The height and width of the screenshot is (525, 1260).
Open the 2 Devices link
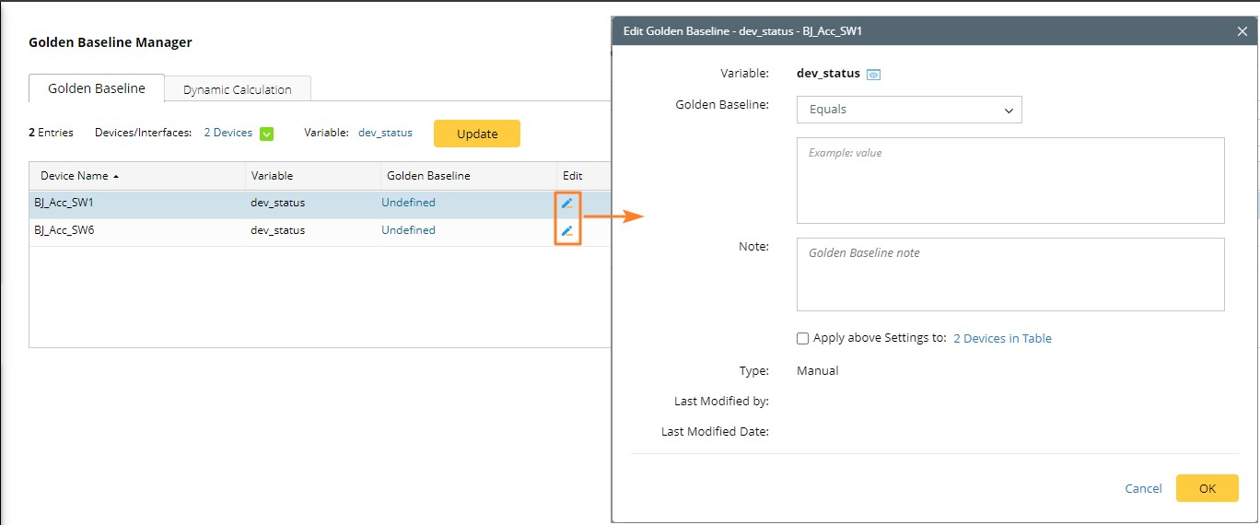pyautogui.click(x=227, y=133)
